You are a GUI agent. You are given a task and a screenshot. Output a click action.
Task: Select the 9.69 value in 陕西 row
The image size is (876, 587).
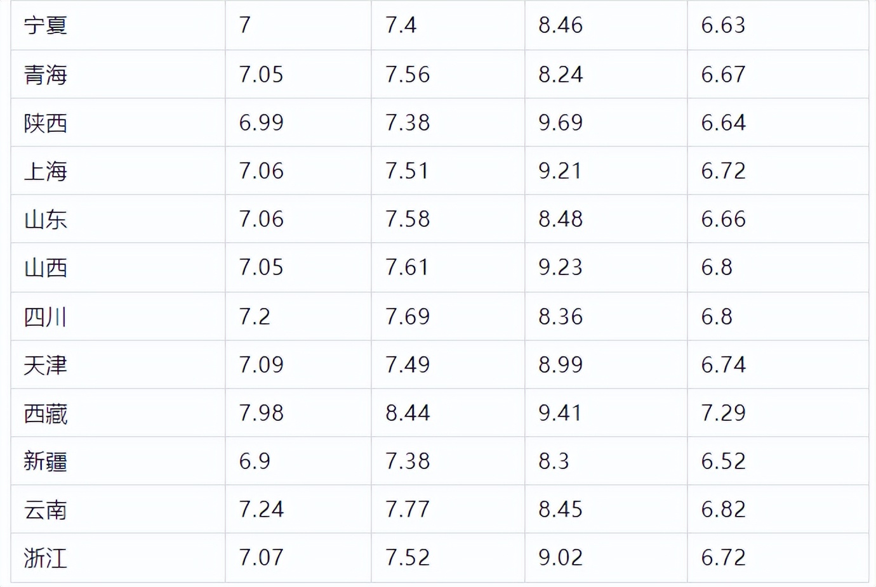[x=561, y=122]
